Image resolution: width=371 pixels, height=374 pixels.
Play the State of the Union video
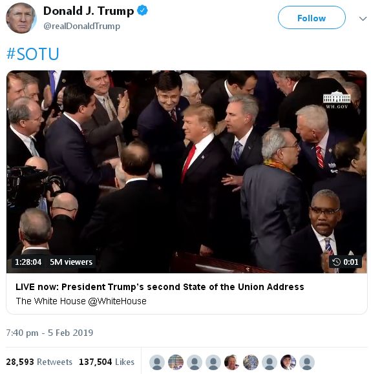(x=186, y=172)
